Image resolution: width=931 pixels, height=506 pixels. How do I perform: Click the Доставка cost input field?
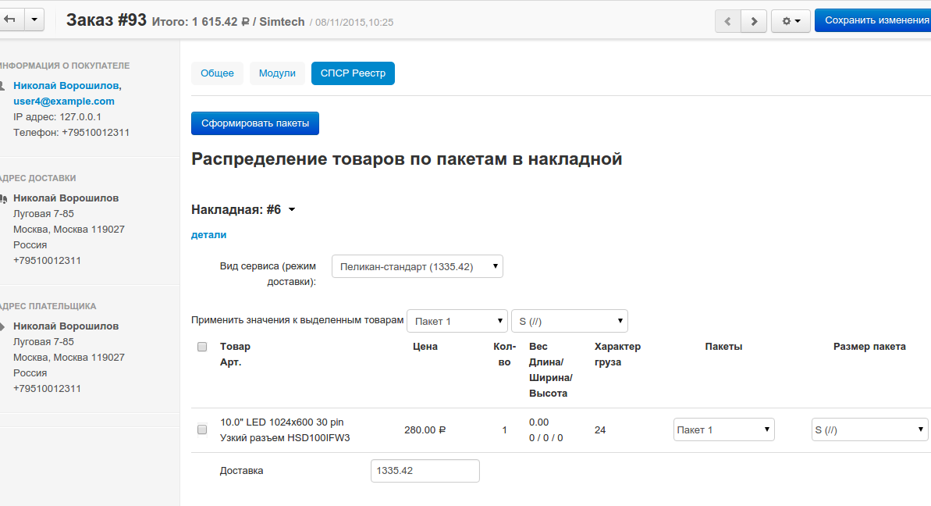point(425,471)
